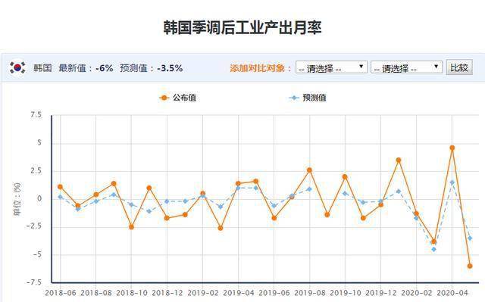Image resolution: width=485 pixels, height=302 pixels.
Task: Toggle the 公布值 legend series
Action: pos(178,98)
